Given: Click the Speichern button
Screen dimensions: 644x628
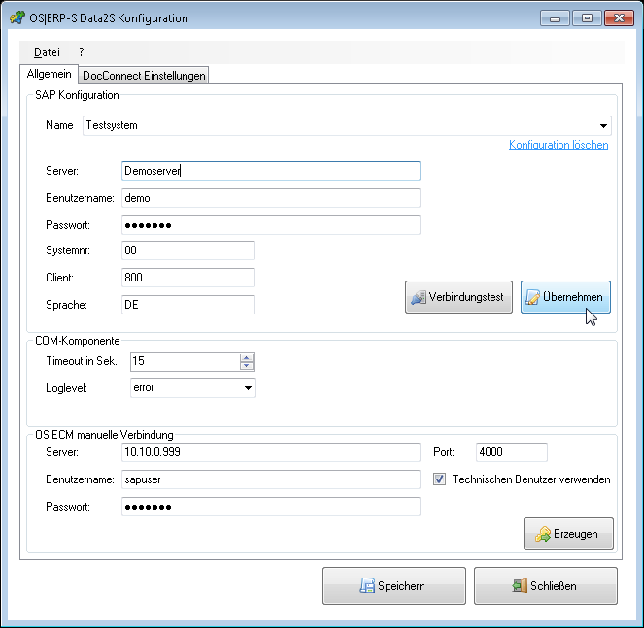Looking at the screenshot, I should 394,585.
